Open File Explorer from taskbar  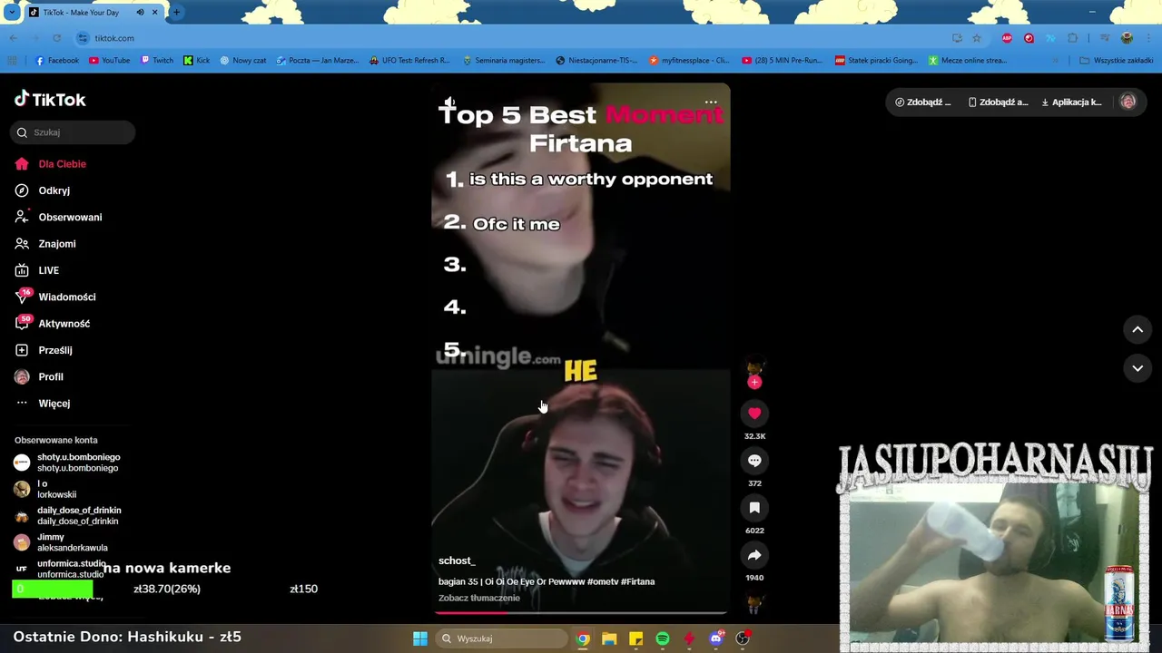point(609,638)
